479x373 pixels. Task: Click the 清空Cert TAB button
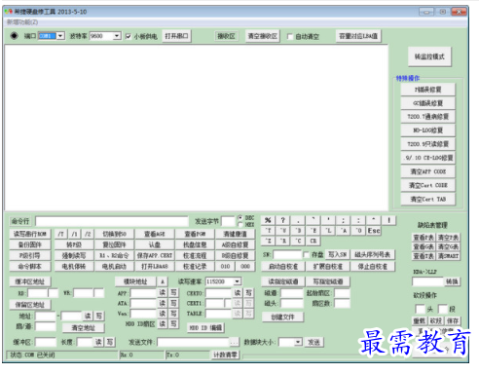428,199
